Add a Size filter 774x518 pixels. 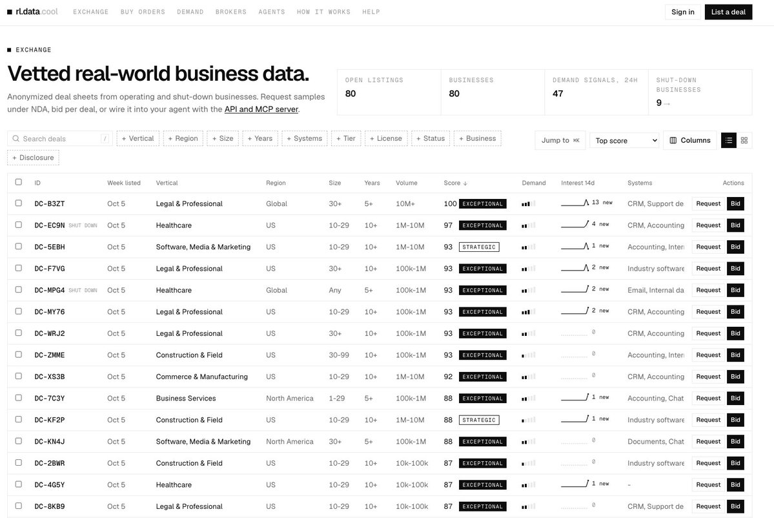(223, 138)
